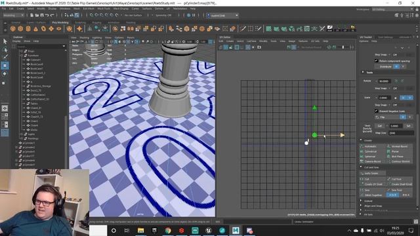This screenshot has width=420, height=236.
Task: Click the Stitch Together button
Action: 373,195
